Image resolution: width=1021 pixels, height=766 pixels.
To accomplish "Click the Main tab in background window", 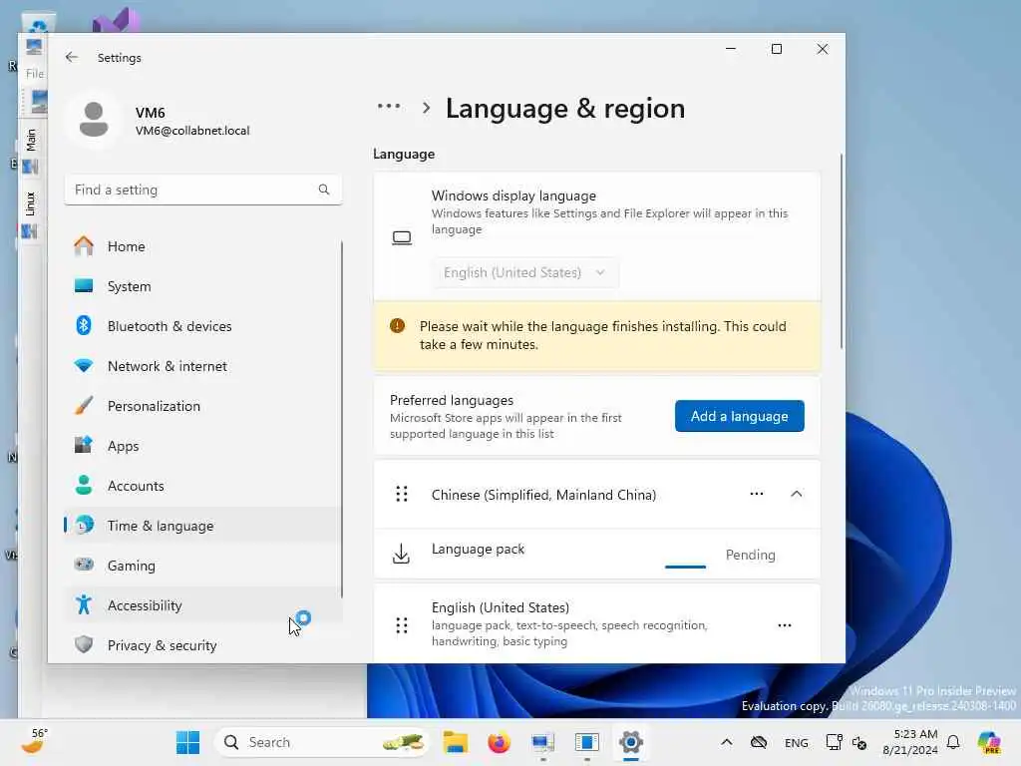I will pyautogui.click(x=31, y=140).
